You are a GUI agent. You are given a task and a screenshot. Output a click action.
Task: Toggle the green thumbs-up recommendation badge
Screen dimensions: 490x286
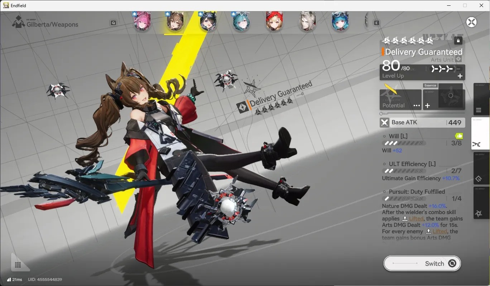point(459,136)
